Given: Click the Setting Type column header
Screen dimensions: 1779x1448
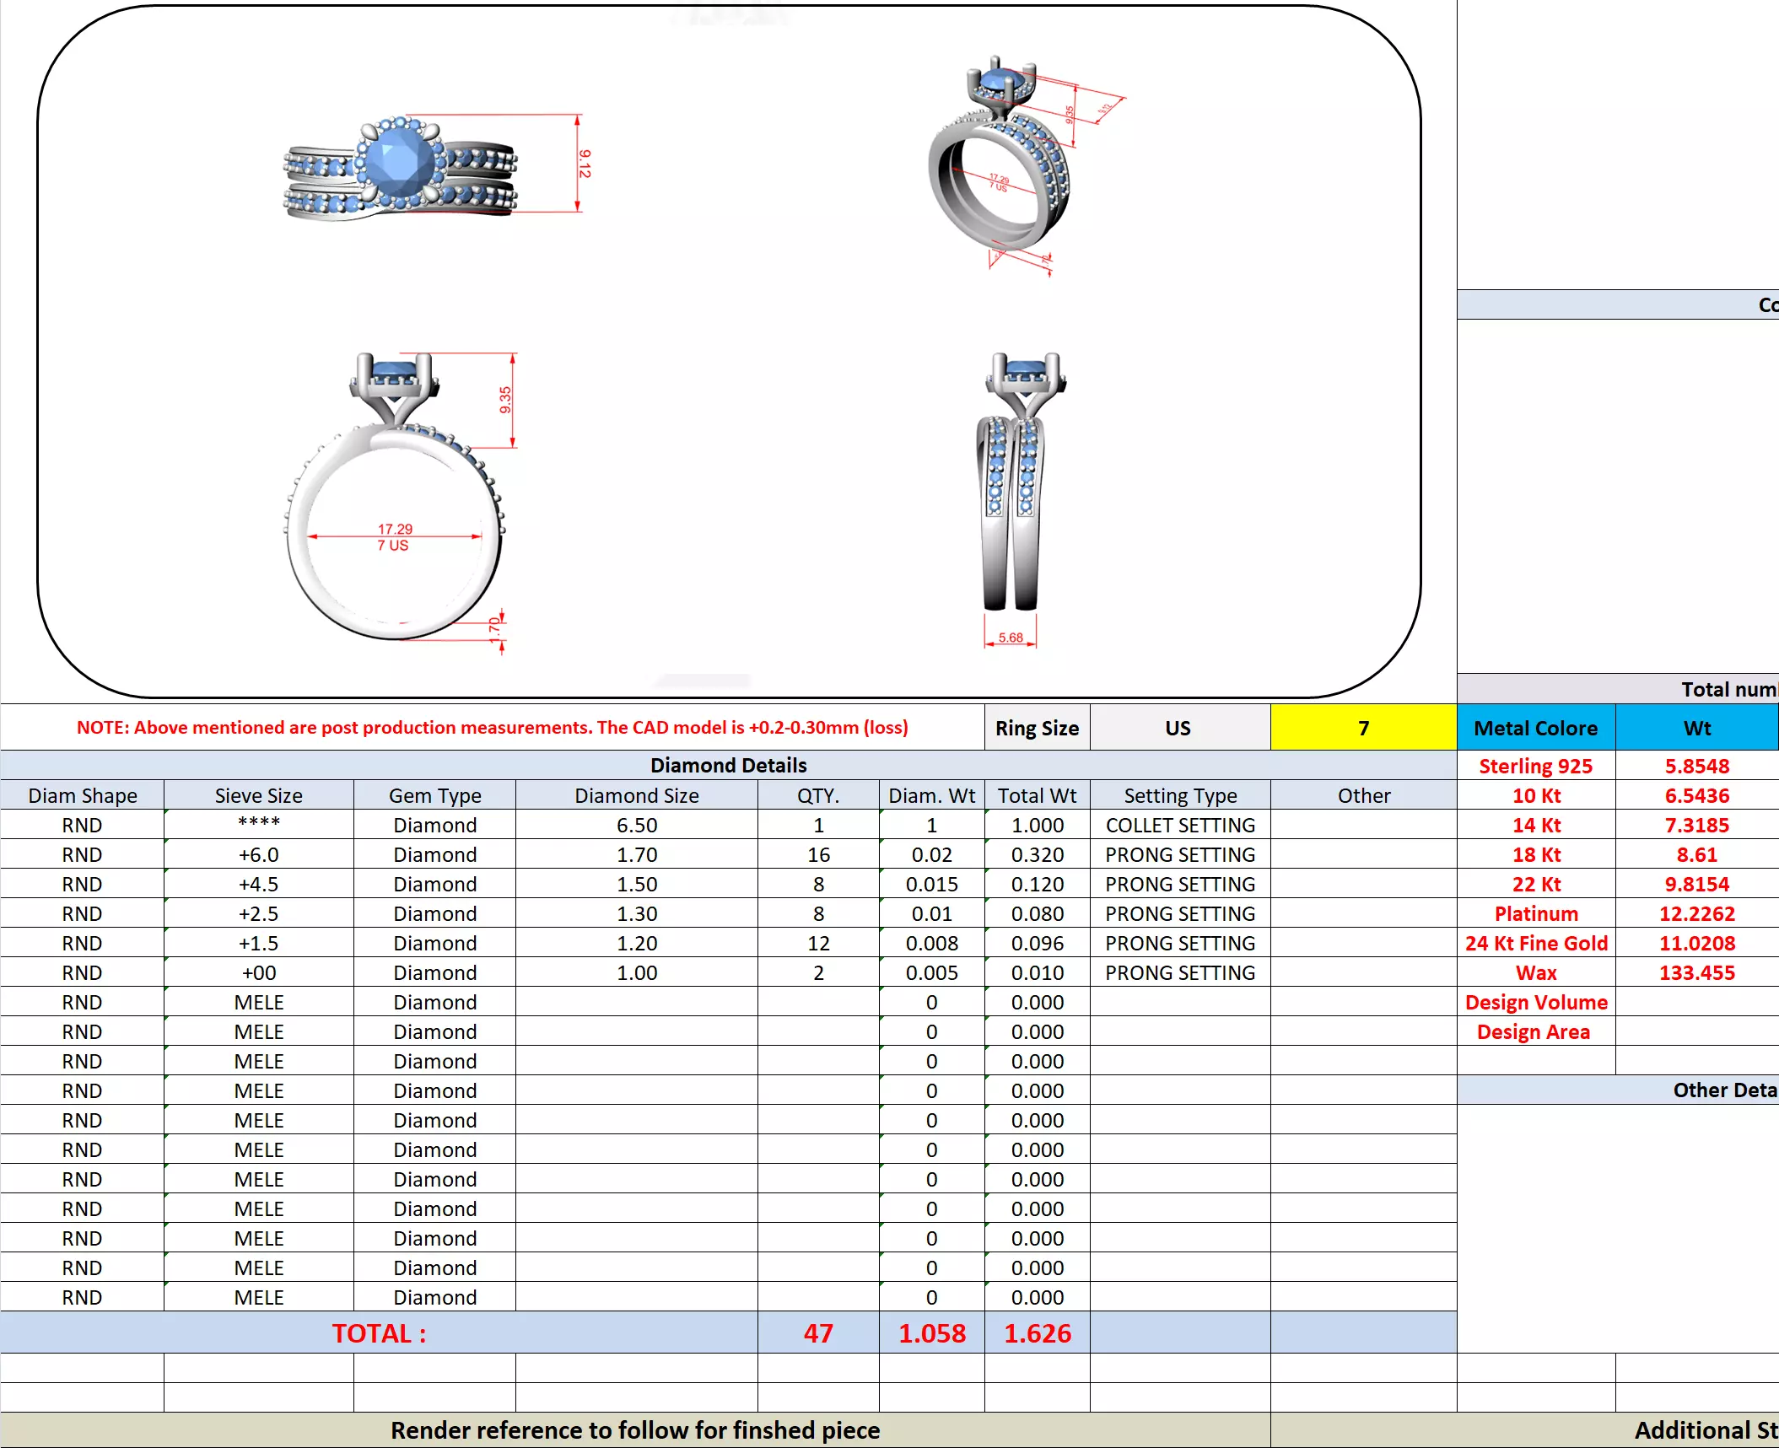Looking at the screenshot, I should [1179, 795].
